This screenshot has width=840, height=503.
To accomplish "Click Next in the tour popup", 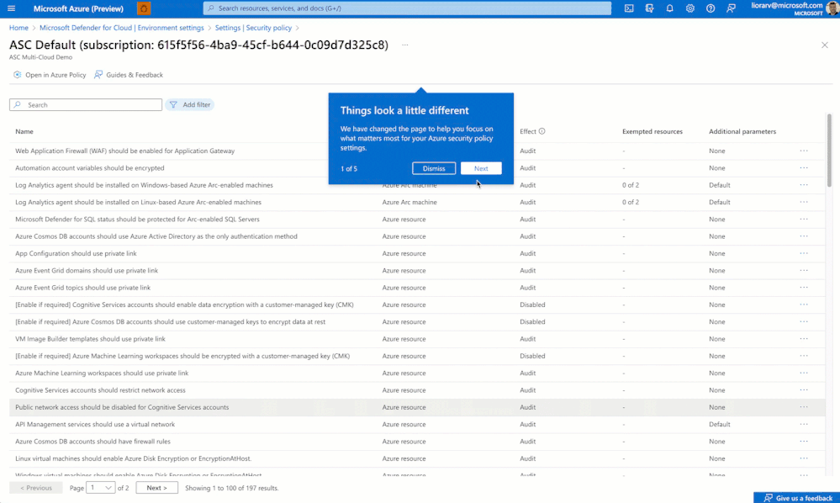I will pos(481,169).
